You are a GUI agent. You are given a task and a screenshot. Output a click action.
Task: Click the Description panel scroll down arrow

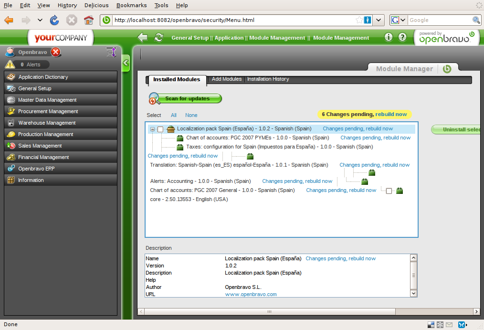(x=413, y=293)
